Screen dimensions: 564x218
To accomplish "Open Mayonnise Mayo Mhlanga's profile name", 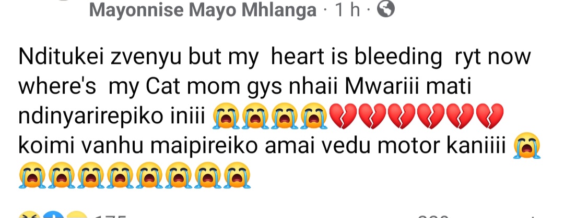I will pyautogui.click(x=203, y=9).
